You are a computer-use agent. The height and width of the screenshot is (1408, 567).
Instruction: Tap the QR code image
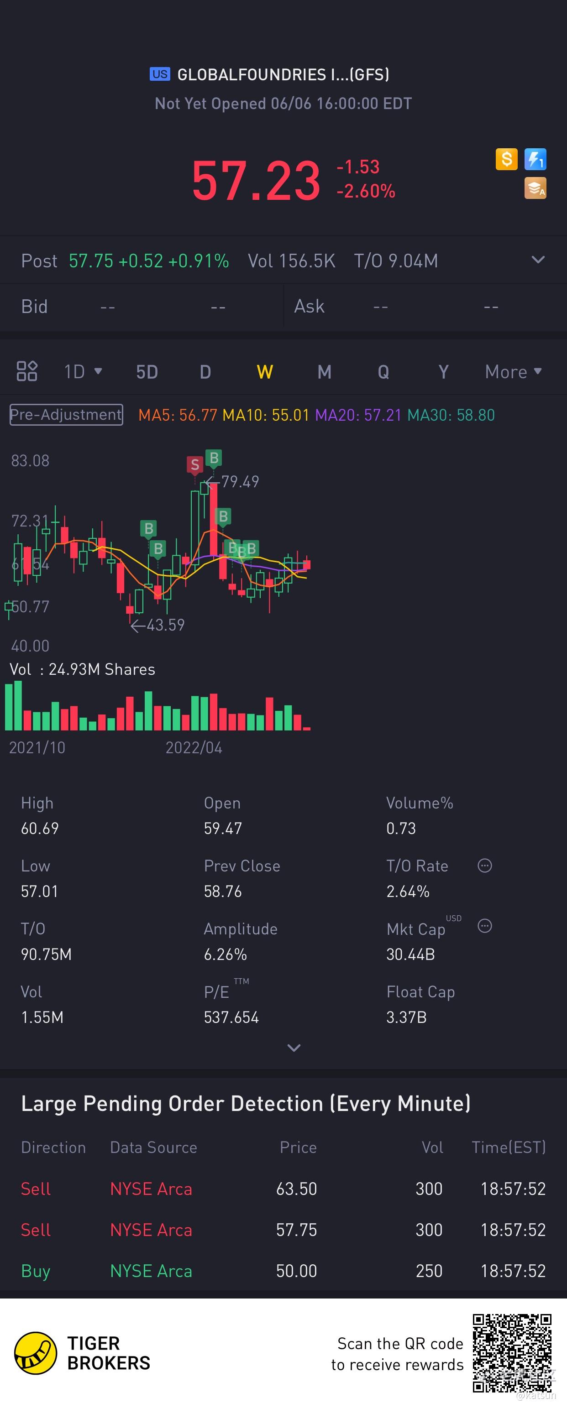coord(512,1353)
